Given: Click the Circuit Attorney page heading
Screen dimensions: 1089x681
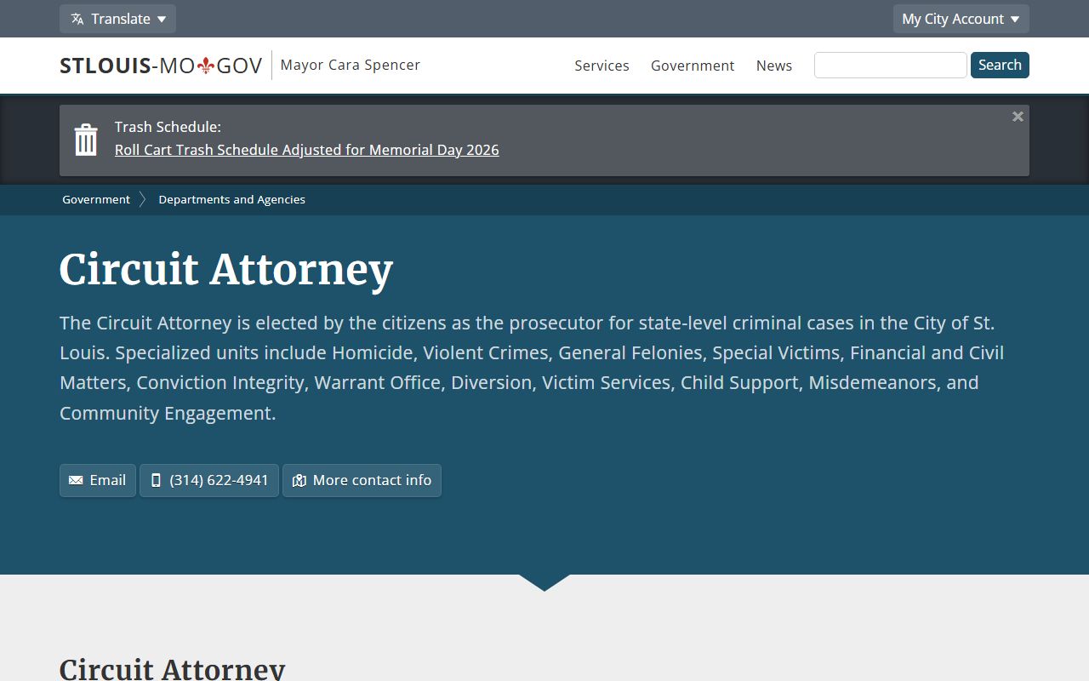Looking at the screenshot, I should tap(226, 270).
